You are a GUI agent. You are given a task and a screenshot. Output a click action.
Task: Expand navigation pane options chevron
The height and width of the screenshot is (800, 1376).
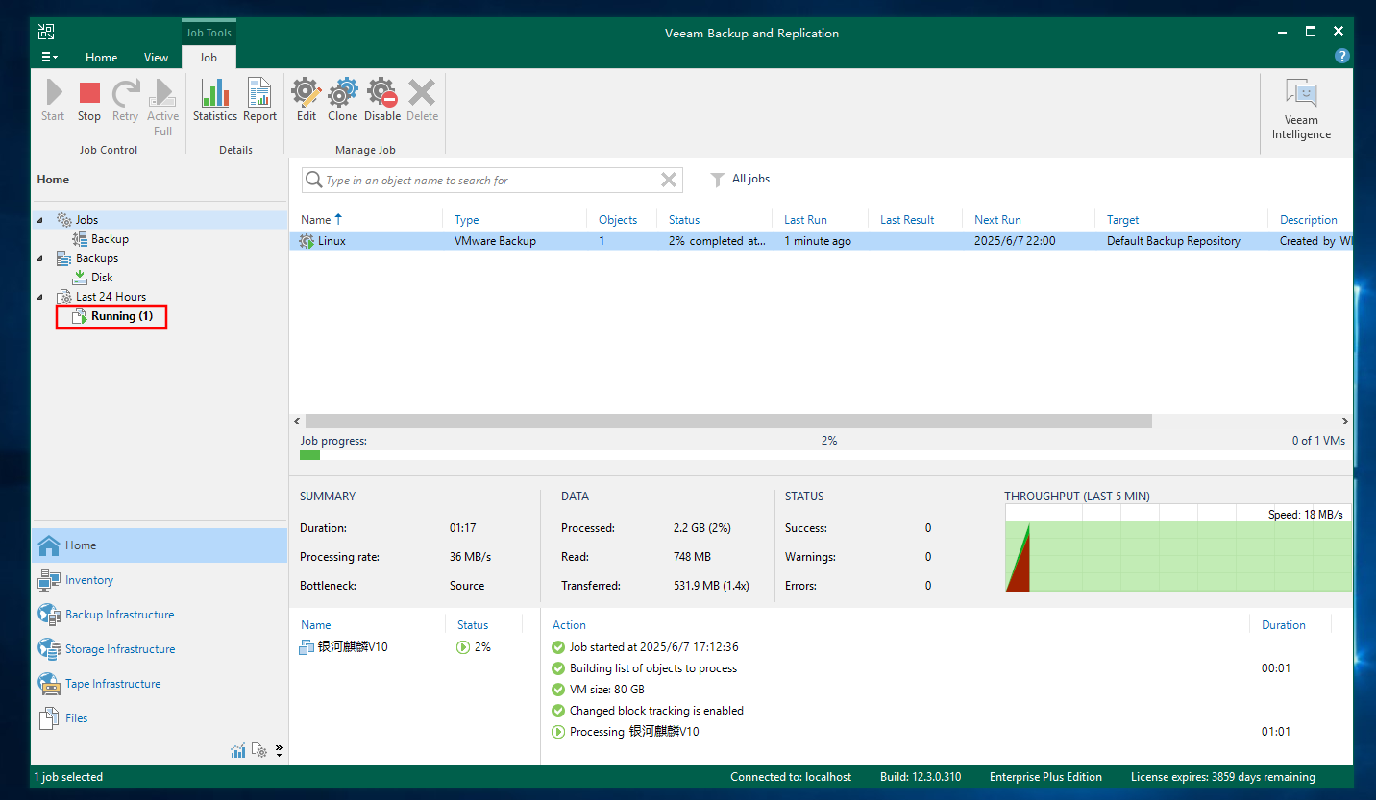[279, 751]
